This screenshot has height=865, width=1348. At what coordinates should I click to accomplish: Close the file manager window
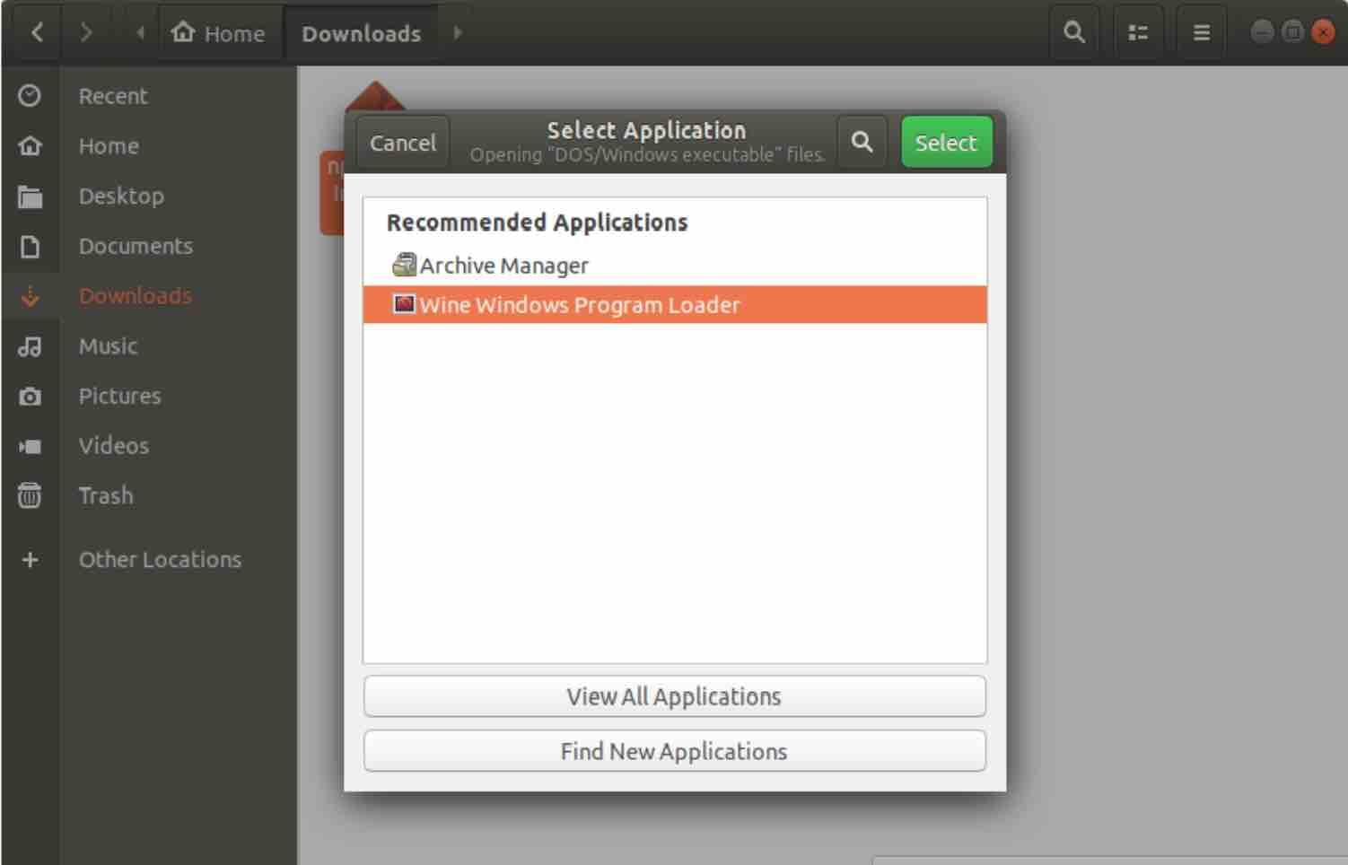(x=1323, y=32)
